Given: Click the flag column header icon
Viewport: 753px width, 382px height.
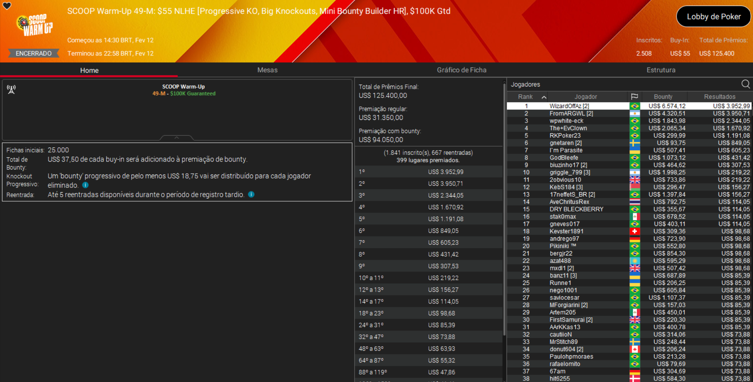Looking at the screenshot, I should coord(635,96).
